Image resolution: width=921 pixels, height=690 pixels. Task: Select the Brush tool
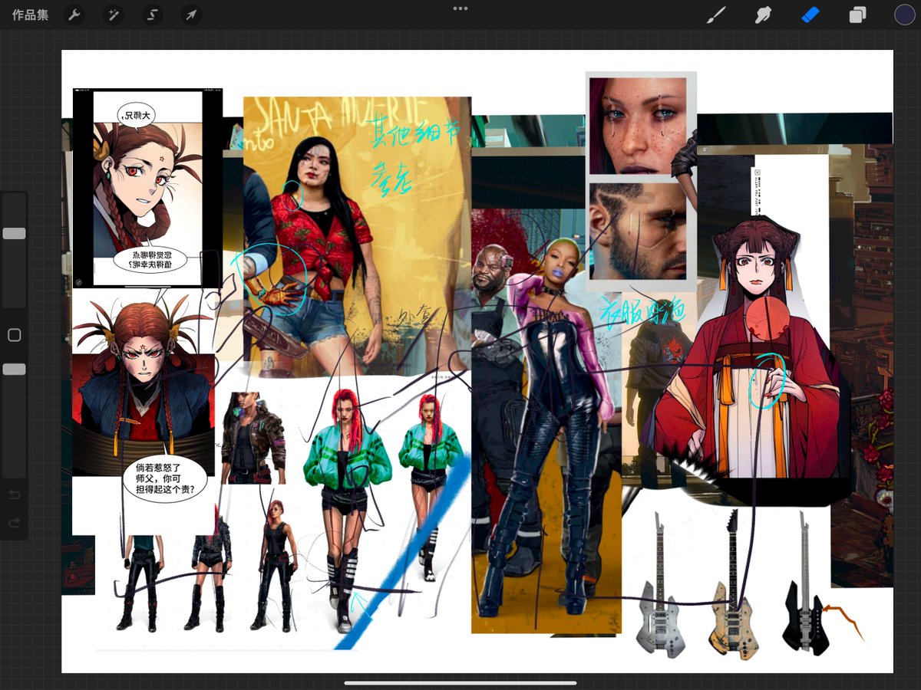pos(716,15)
